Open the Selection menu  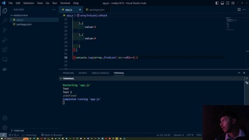tap(28, 3)
